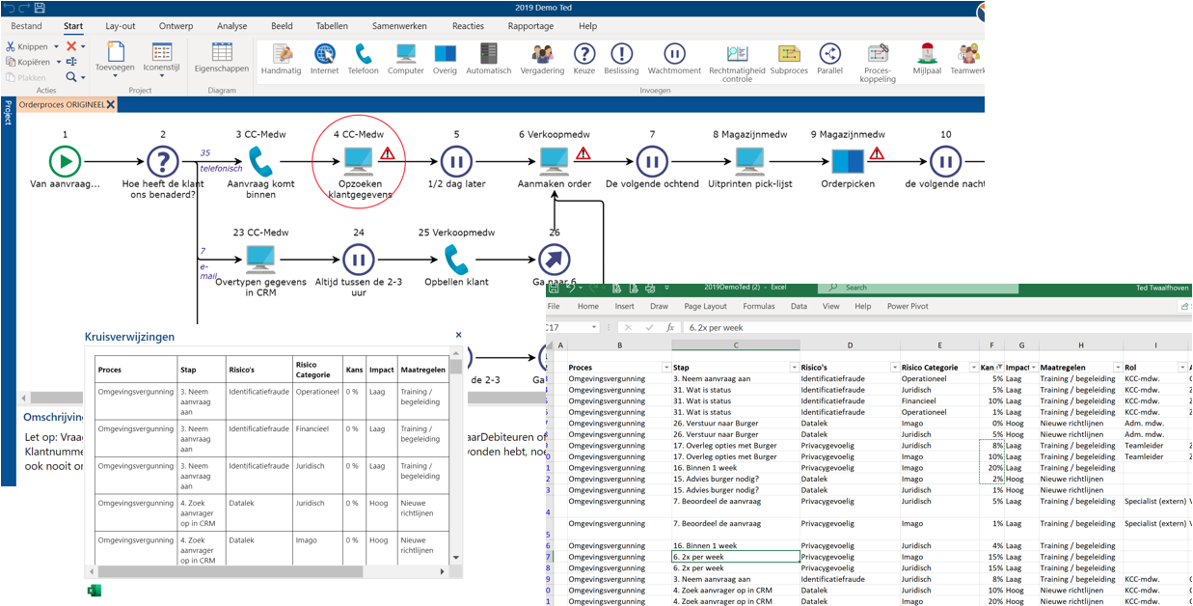Insert a Handmatig step from the ribbon

[282, 58]
